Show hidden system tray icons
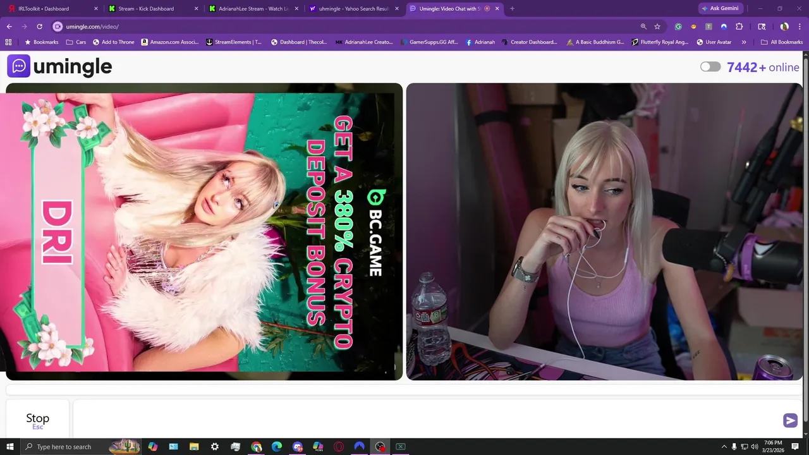The width and height of the screenshot is (809, 455). pos(723,447)
